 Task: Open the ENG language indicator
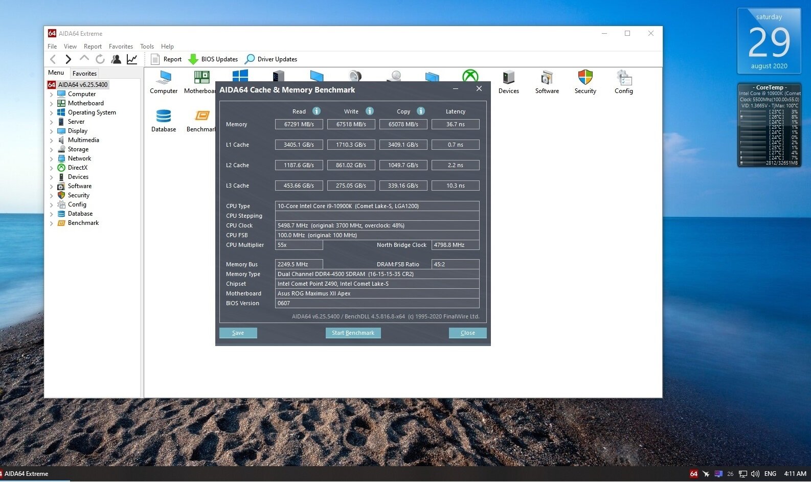(770, 474)
